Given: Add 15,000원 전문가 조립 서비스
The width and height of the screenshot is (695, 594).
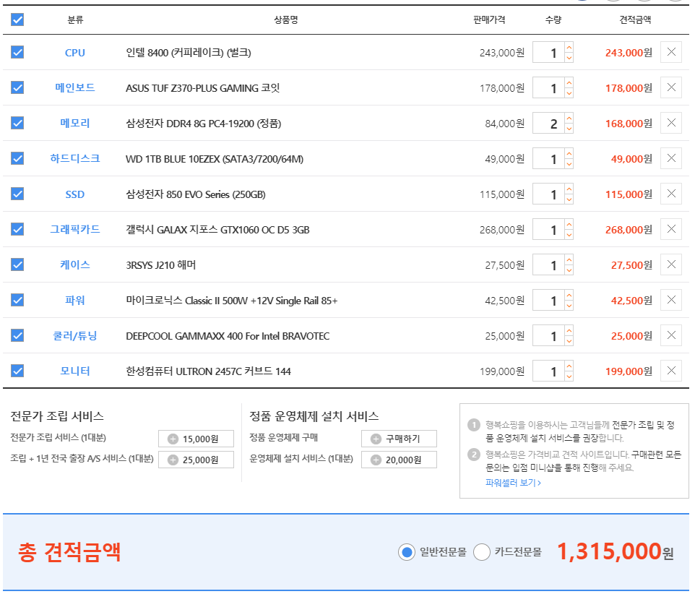Looking at the screenshot, I should tap(196, 439).
